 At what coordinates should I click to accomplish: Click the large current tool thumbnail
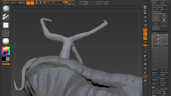156,18
